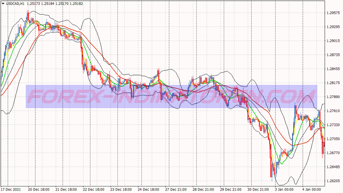Click price label 1.28735 on the scale
This screenshot has height=193, width=343.
pyautogui.click(x=333, y=55)
